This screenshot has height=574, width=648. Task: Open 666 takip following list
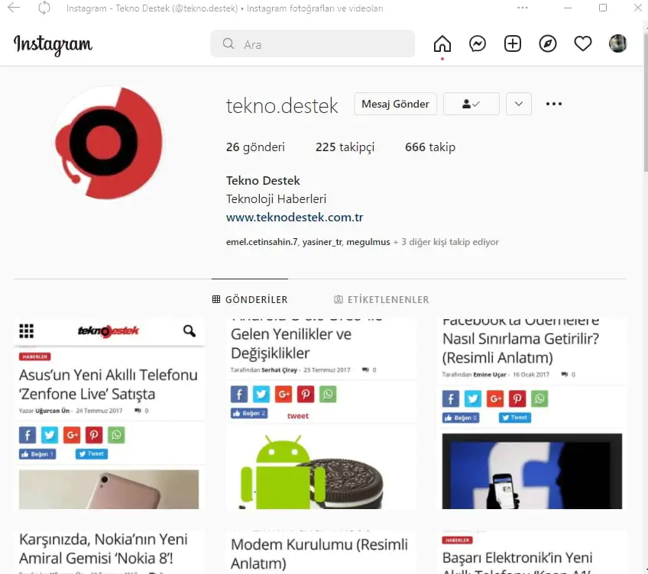[430, 147]
